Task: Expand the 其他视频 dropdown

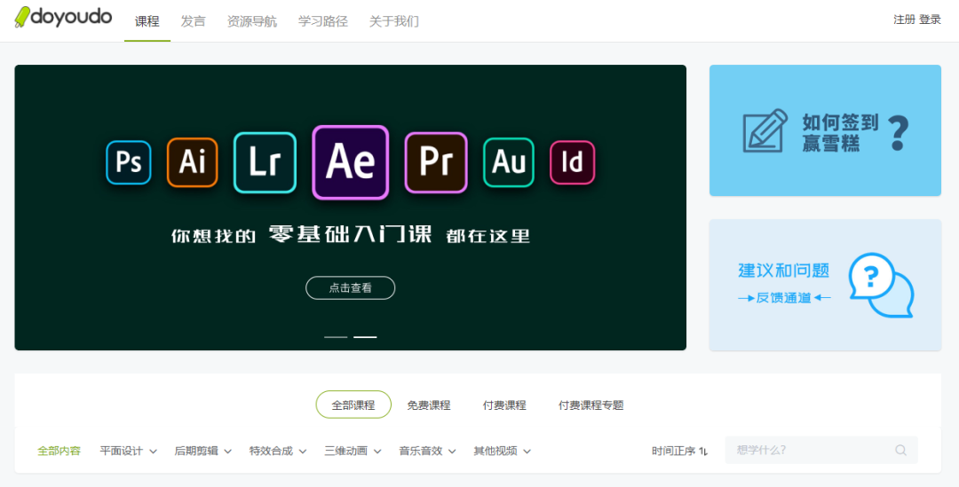Action: pyautogui.click(x=502, y=451)
